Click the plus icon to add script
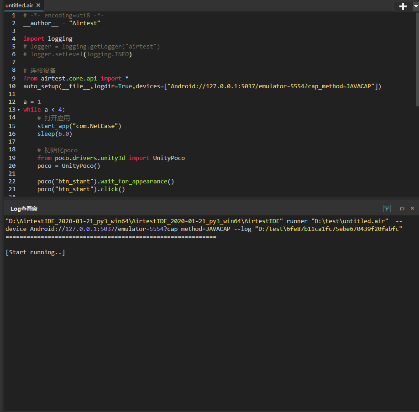419x412 pixels. (403, 6)
